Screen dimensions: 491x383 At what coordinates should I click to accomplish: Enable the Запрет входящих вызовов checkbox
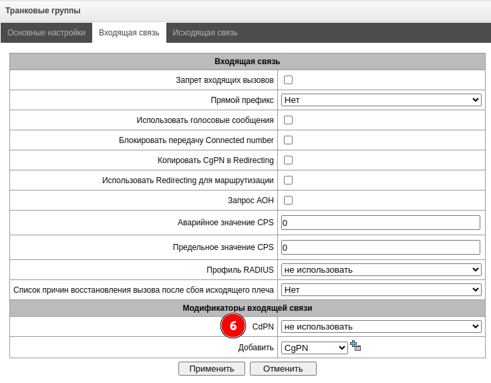pyautogui.click(x=289, y=80)
